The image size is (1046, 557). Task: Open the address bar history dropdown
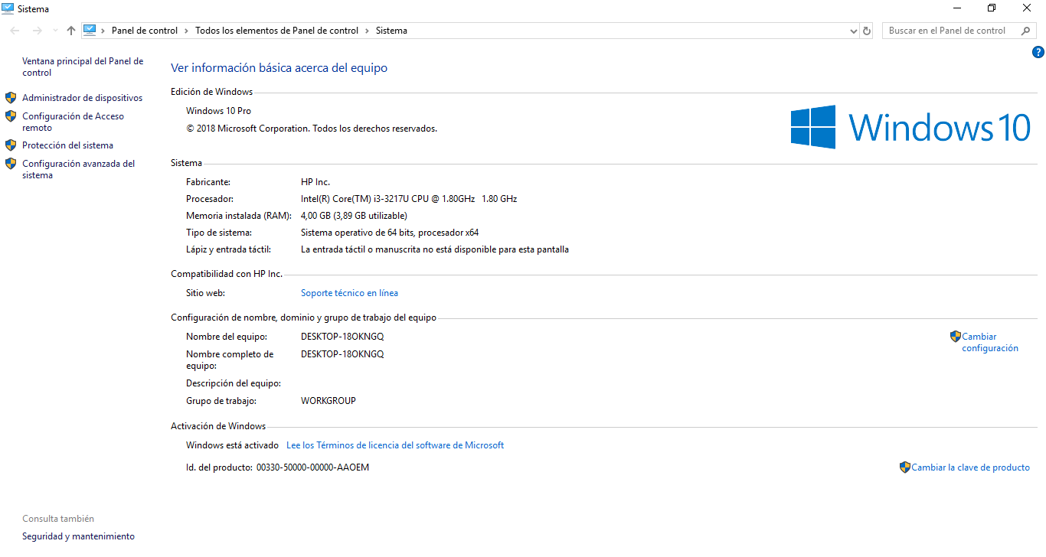(854, 31)
